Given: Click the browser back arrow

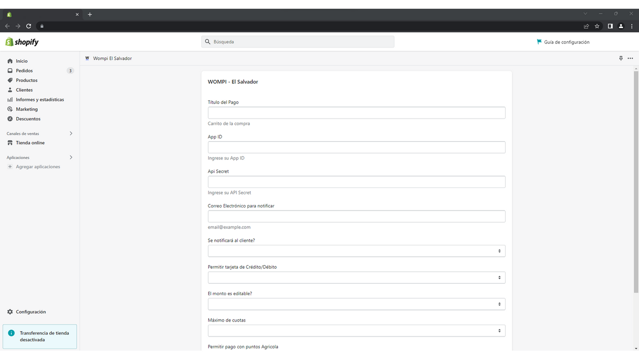Looking at the screenshot, I should (7, 26).
